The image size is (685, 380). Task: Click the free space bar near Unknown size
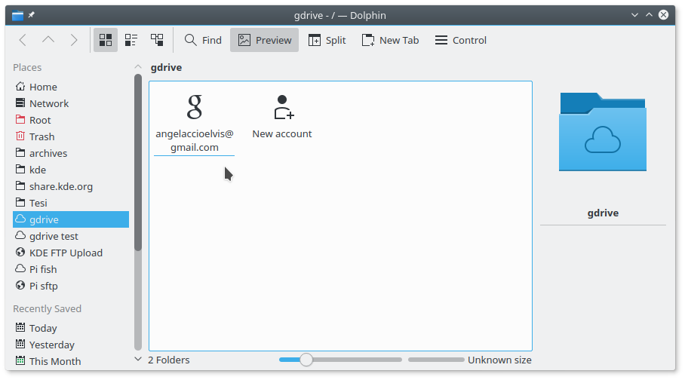[436, 360]
